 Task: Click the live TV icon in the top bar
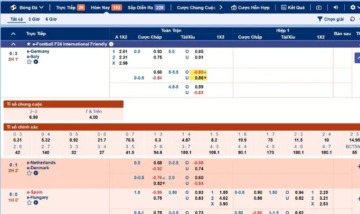(319, 8)
